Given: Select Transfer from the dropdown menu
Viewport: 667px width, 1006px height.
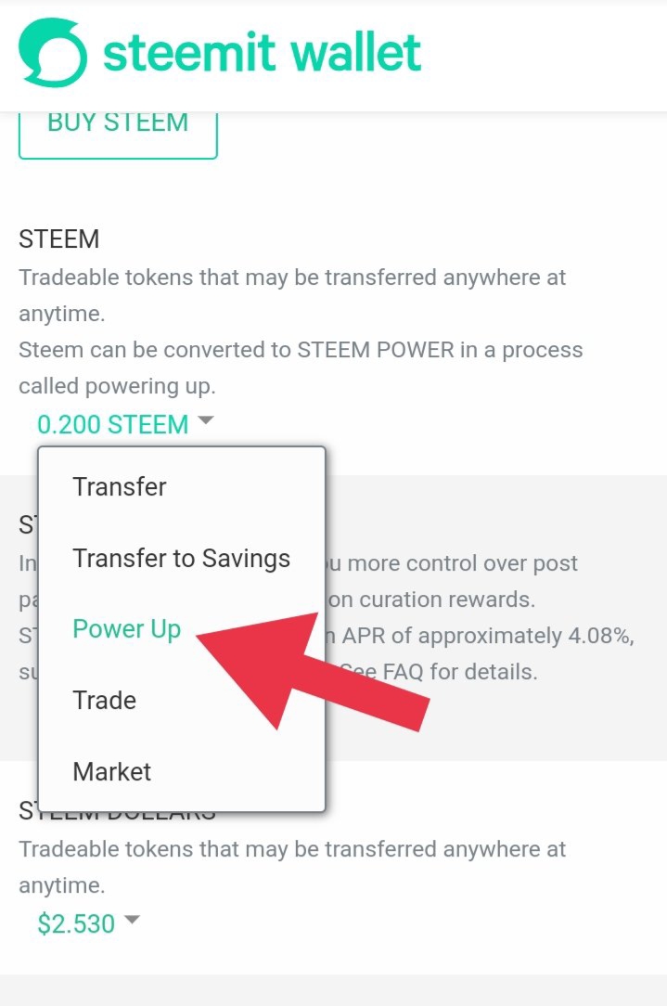Looking at the screenshot, I should 120,486.
